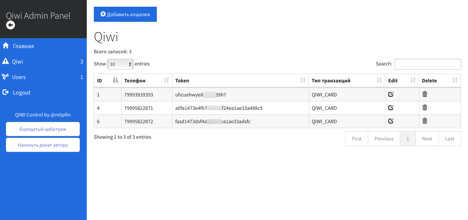
Task: Click the Всего записей: 3 text
Action: [x=112, y=52]
